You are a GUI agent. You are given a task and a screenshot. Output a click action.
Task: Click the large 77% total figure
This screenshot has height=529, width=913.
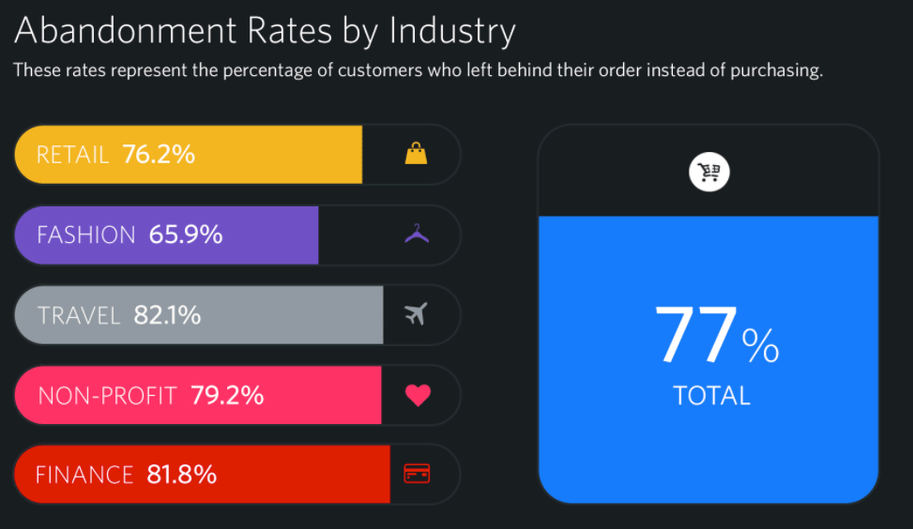tap(715, 337)
